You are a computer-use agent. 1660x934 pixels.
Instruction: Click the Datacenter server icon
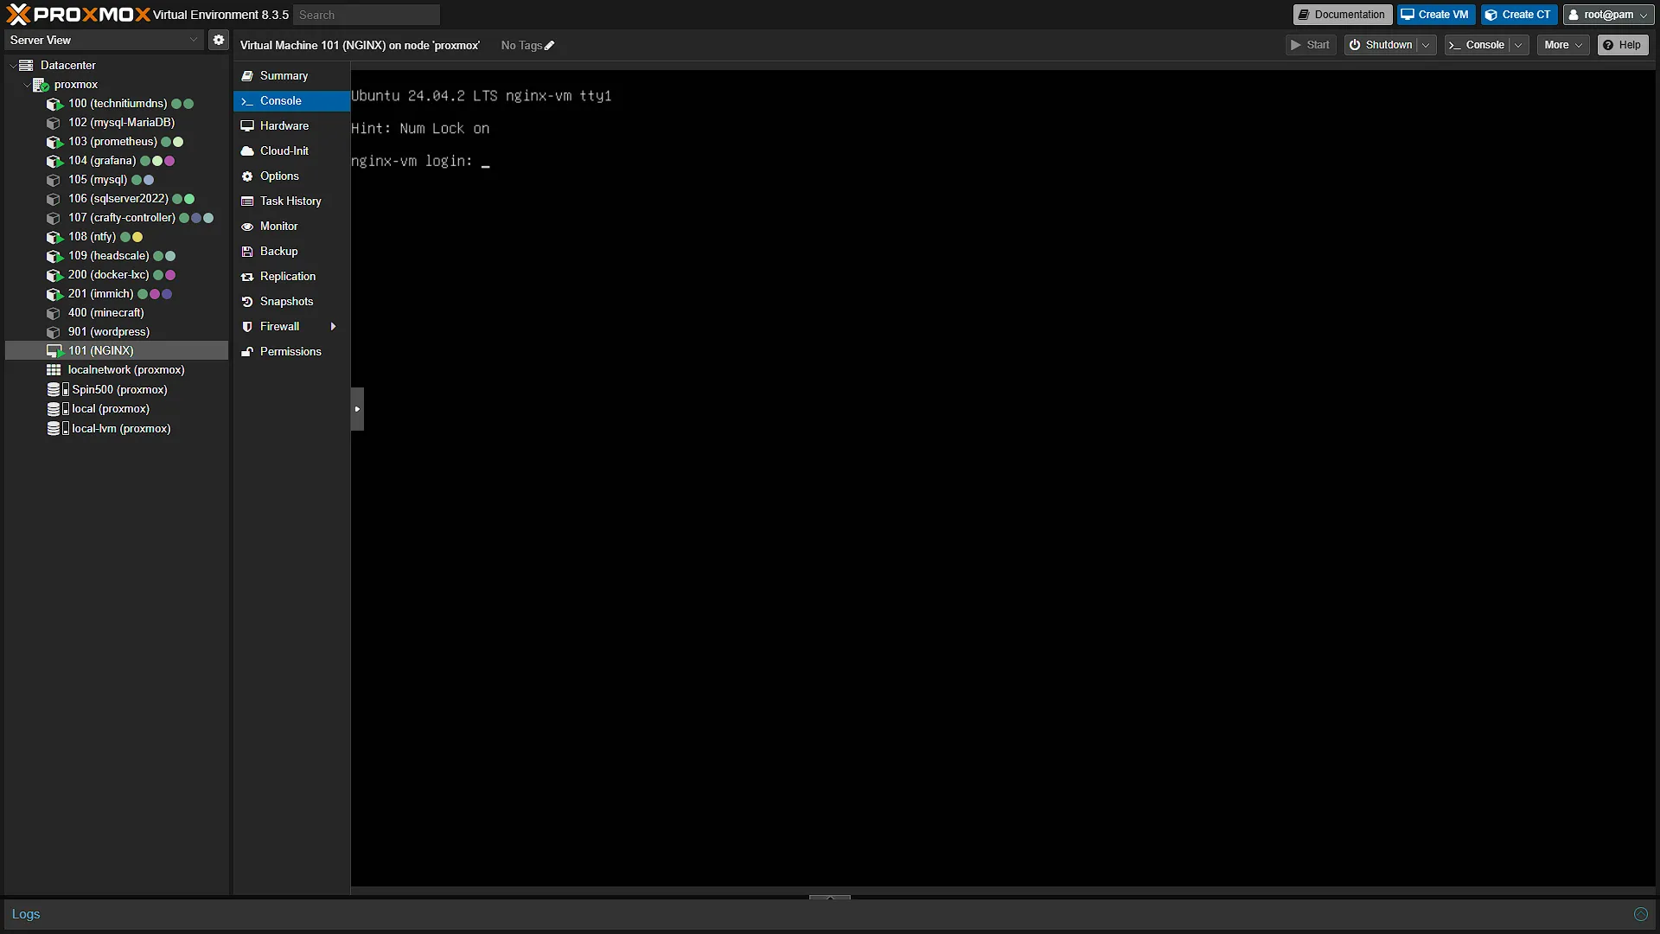pyautogui.click(x=26, y=66)
